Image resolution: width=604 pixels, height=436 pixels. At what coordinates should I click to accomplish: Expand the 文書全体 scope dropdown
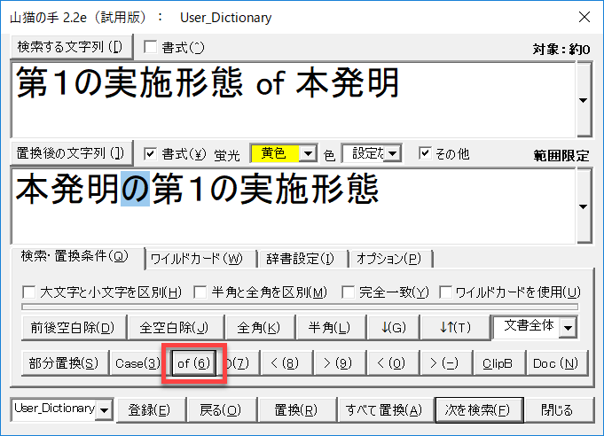click(567, 328)
